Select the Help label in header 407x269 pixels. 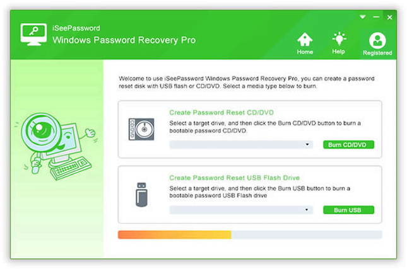click(x=338, y=52)
